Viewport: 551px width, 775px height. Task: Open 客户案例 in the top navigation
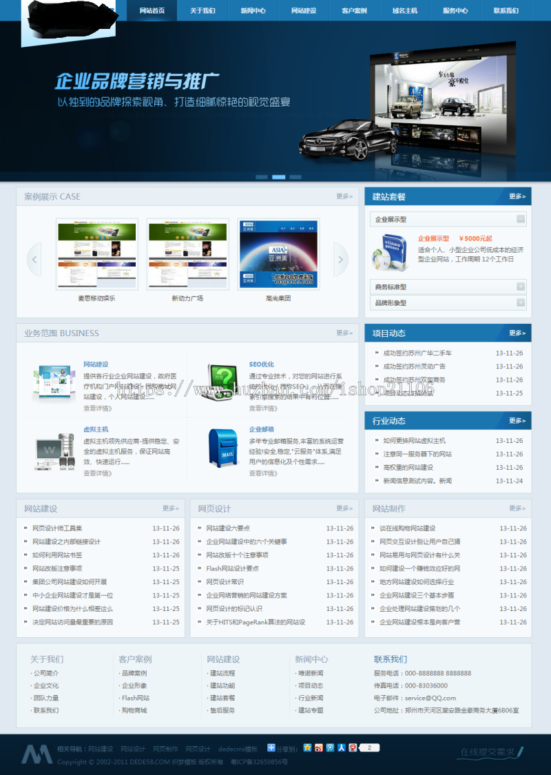354,10
